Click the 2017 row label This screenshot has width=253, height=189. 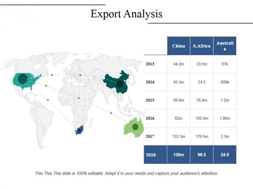pyautogui.click(x=150, y=136)
